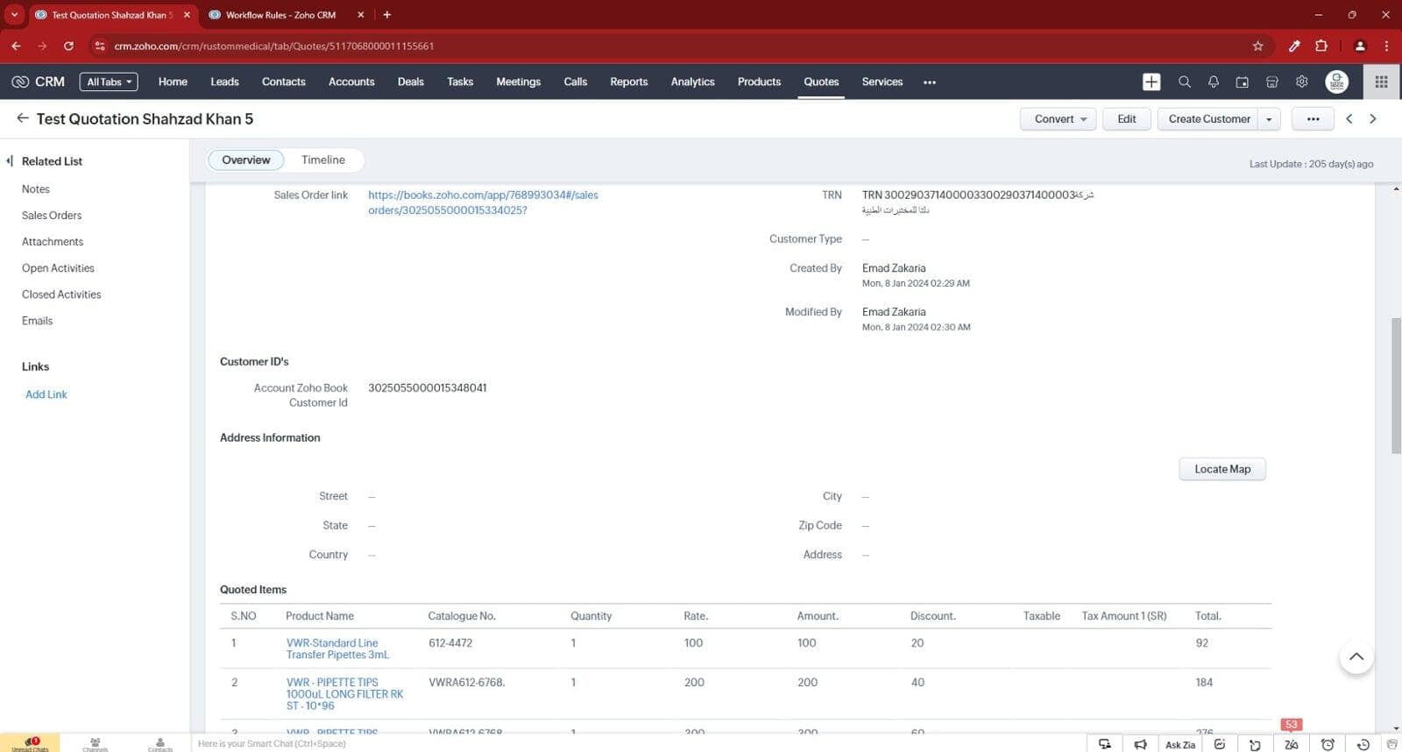1402x752 pixels.
Task: Open the Meetings module
Action: [x=518, y=82]
